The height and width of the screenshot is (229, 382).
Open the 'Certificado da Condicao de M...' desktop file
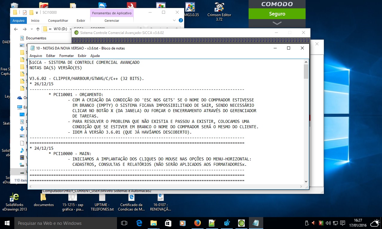click(131, 202)
